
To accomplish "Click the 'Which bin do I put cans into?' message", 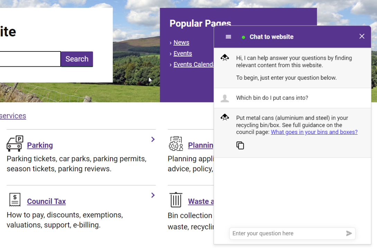I will pos(272,98).
